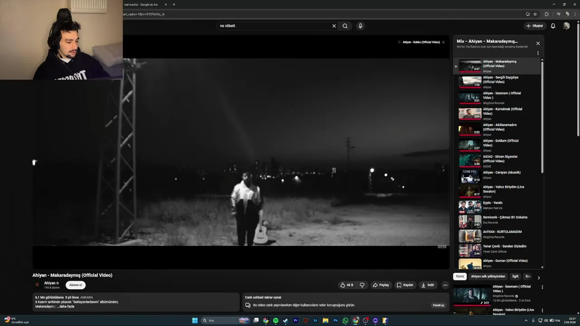This screenshot has height=326, width=580.
Task: Open the YouTube account avatar menu
Action: tap(566, 26)
